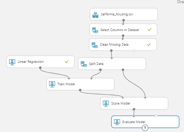The image size is (184, 132).
Task: Click the Clean Missing Data module icon
Action: [94, 45]
